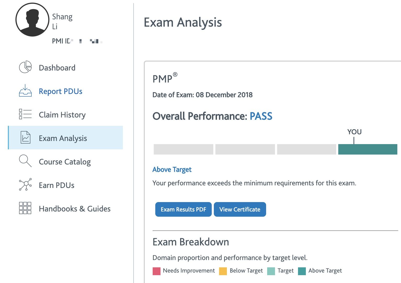Click the PMP certification title

point(165,78)
